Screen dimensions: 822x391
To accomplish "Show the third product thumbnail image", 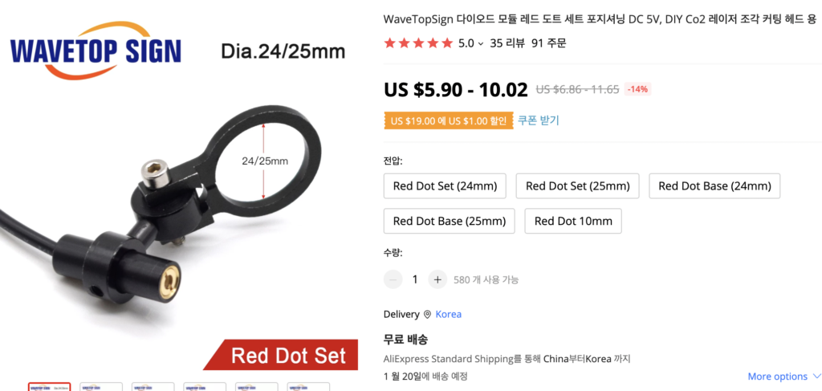I will (x=153, y=387).
